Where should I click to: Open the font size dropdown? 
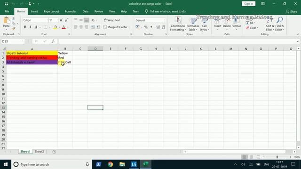pyautogui.click(x=57, y=20)
